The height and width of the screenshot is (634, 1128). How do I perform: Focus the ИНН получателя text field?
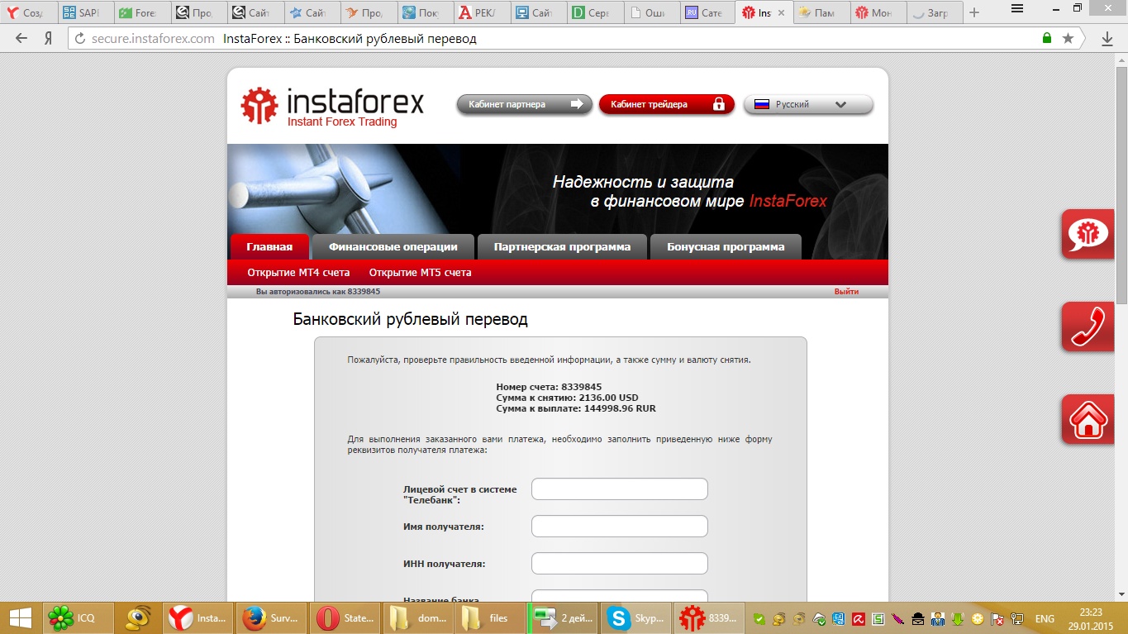(619, 564)
